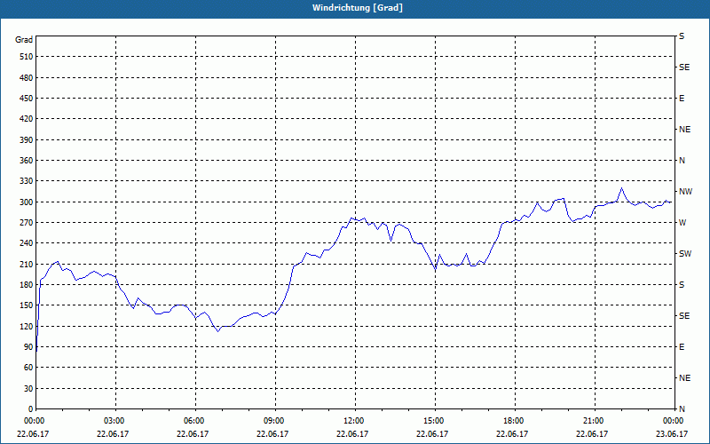Select the 09:00 time label

[x=272, y=420]
